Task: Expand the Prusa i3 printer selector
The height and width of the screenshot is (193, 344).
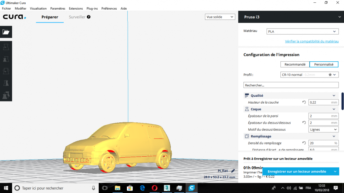Action: tap(291, 17)
